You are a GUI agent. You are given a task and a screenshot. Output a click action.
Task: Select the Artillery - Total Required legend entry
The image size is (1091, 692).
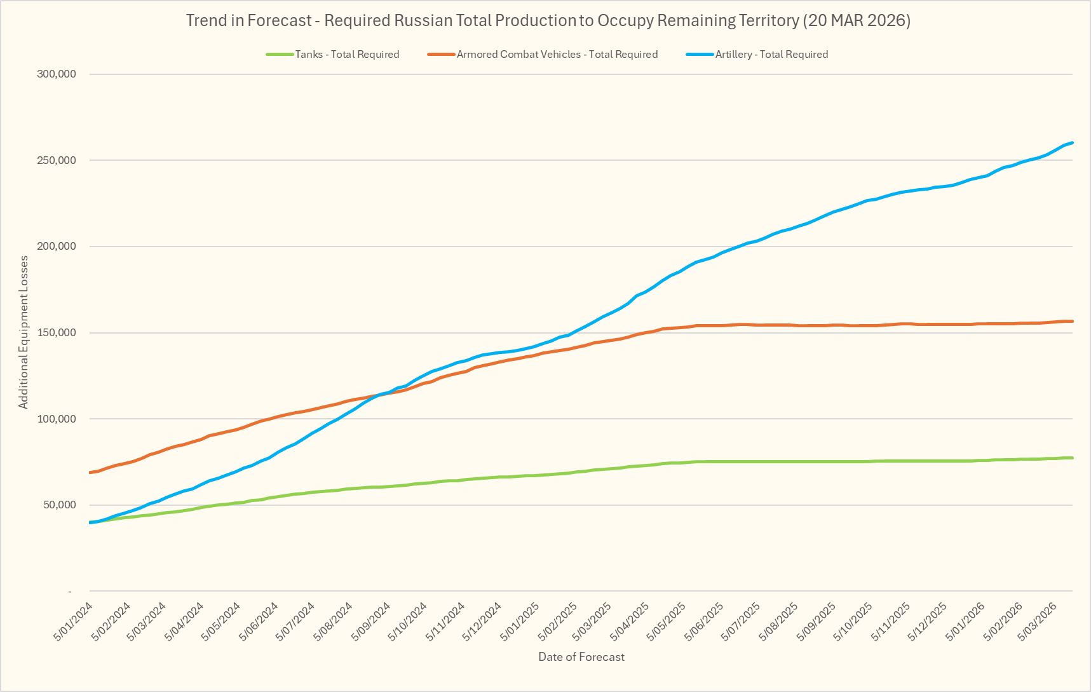(x=771, y=55)
